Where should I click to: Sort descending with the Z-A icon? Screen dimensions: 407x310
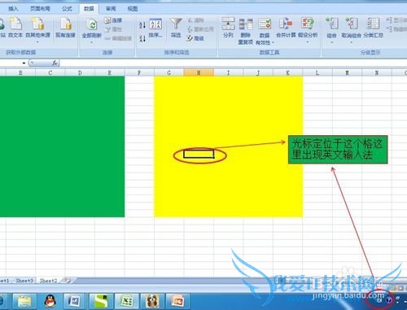point(142,39)
